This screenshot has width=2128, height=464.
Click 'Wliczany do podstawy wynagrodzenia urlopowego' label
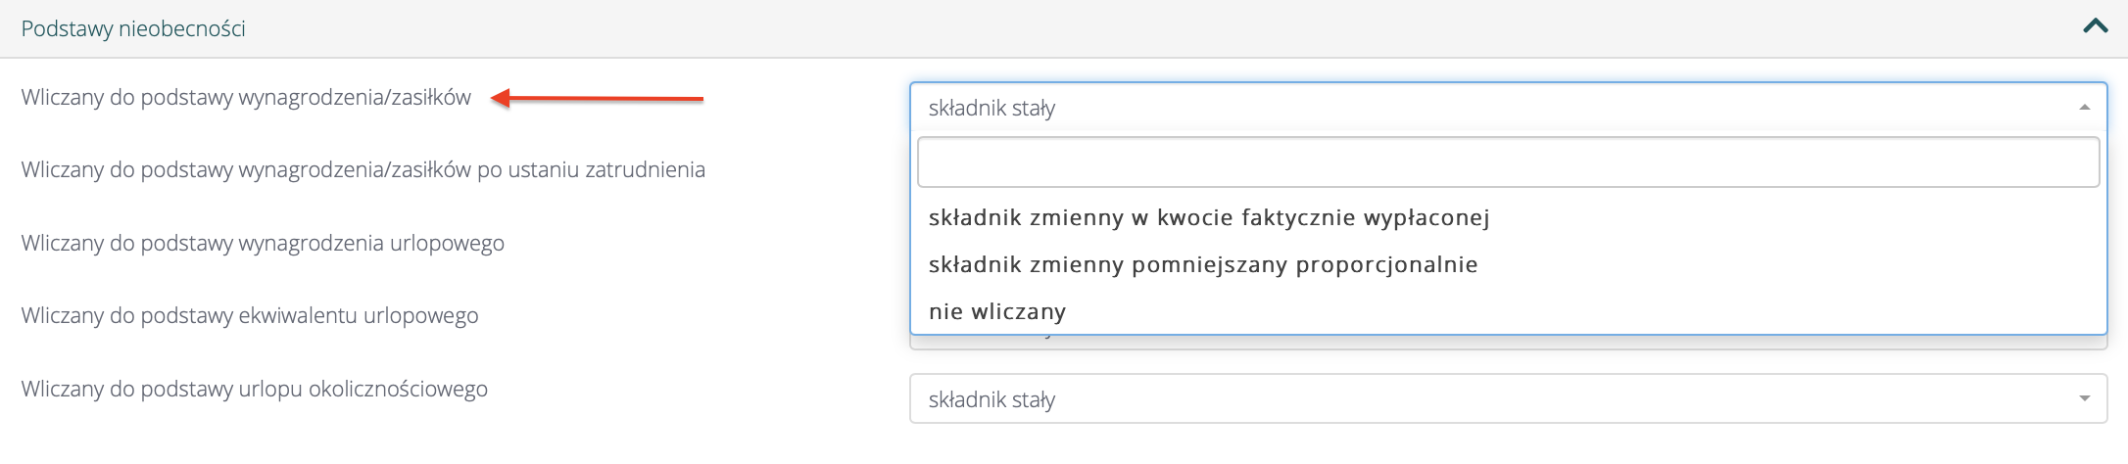point(263,243)
